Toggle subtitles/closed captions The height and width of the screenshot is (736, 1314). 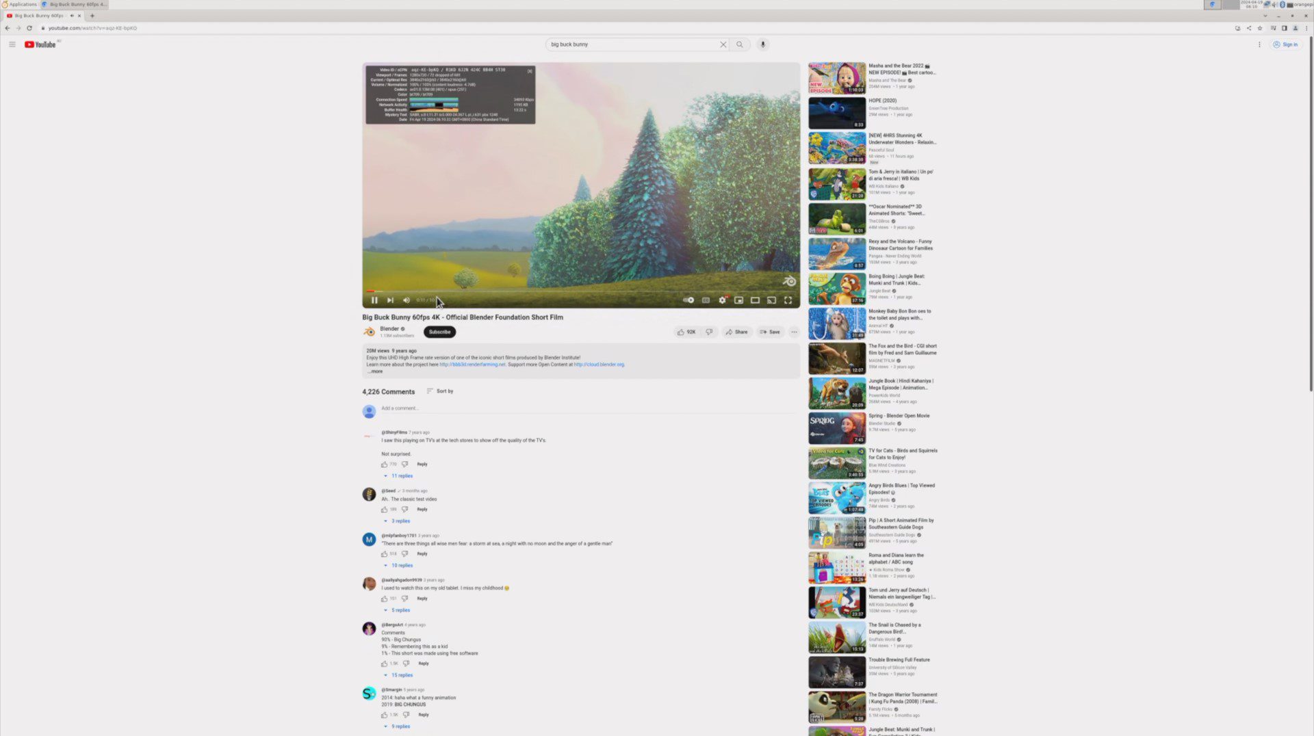tap(706, 300)
